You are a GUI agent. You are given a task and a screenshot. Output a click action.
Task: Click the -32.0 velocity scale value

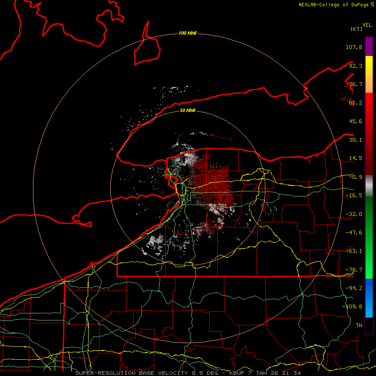[x=354, y=214]
